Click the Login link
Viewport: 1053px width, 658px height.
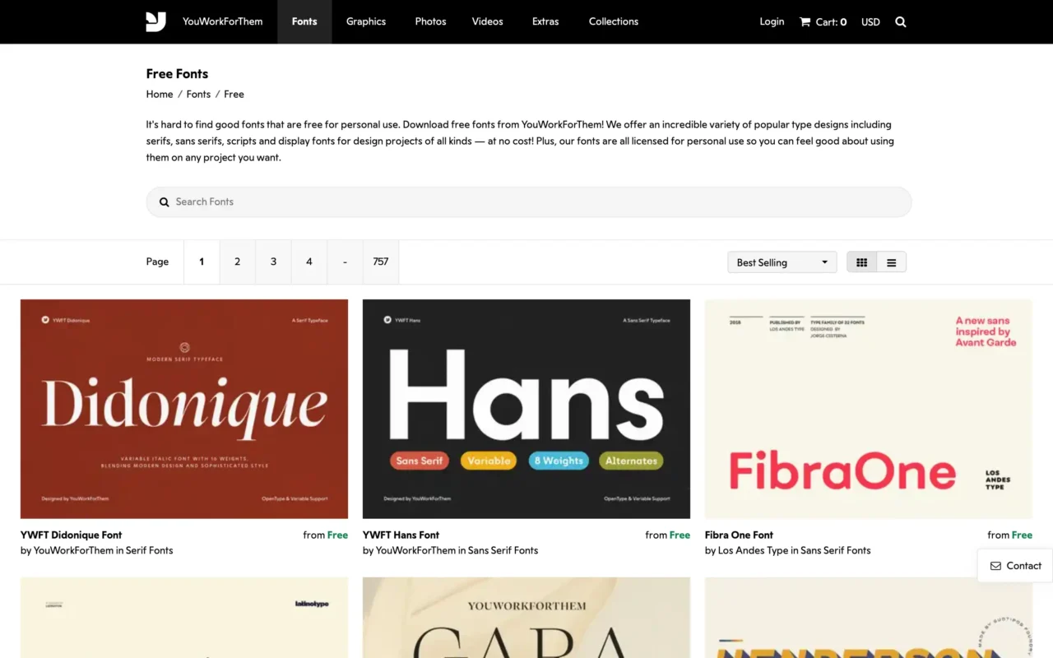(772, 21)
